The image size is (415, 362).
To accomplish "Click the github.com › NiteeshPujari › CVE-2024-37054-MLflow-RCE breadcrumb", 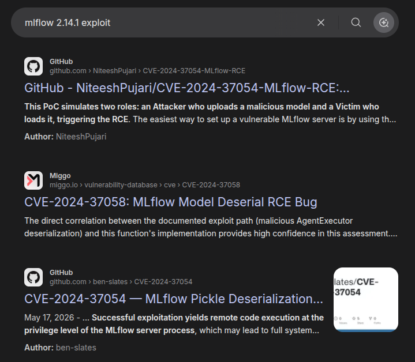I will click(x=147, y=71).
